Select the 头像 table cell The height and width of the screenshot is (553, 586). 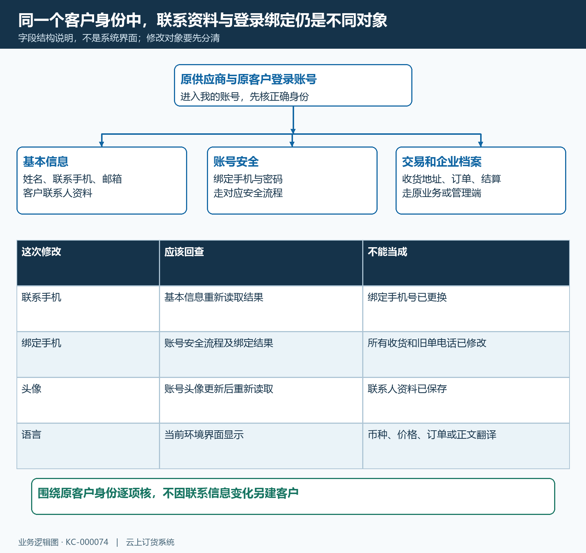pyautogui.click(x=88, y=400)
